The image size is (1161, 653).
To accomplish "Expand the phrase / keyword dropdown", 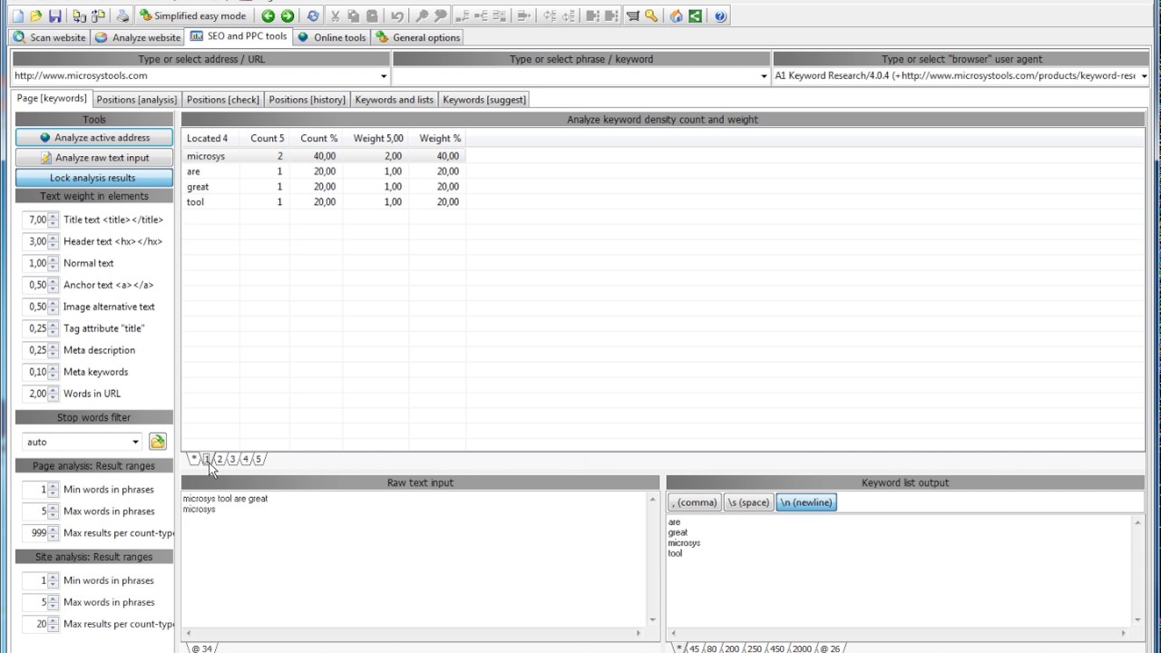I will click(x=764, y=76).
